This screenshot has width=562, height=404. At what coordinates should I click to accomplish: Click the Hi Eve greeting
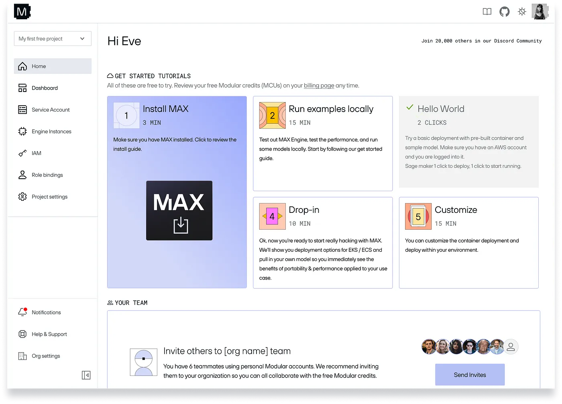124,41
